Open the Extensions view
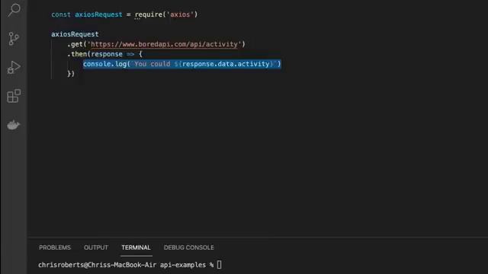The width and height of the screenshot is (488, 274). click(14, 96)
